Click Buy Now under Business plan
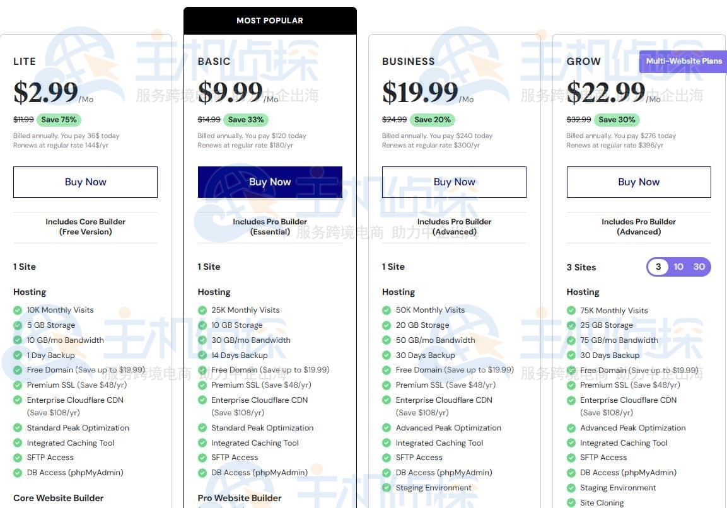Image resolution: width=727 pixels, height=508 pixels. [454, 182]
